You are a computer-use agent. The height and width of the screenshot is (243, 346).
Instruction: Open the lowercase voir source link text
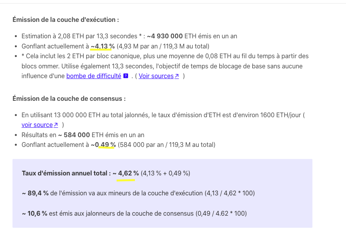point(37,125)
